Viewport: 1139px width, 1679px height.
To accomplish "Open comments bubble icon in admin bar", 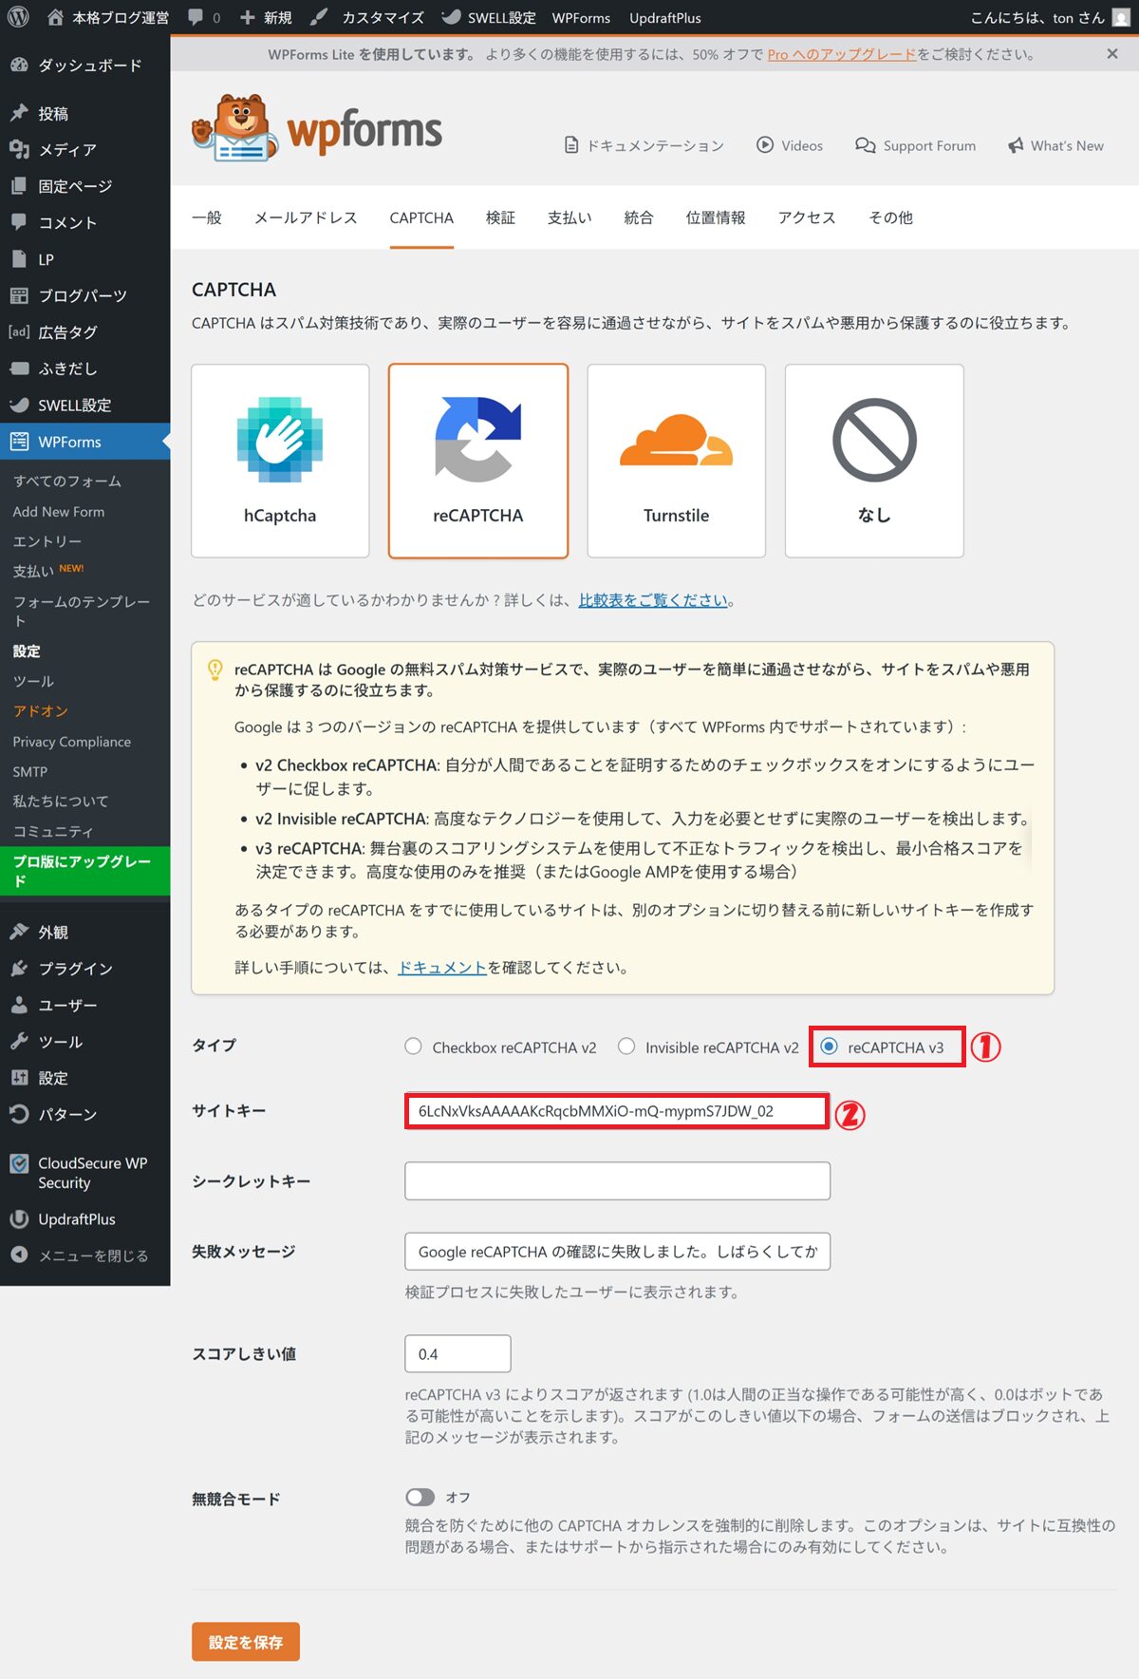I will pos(196,17).
